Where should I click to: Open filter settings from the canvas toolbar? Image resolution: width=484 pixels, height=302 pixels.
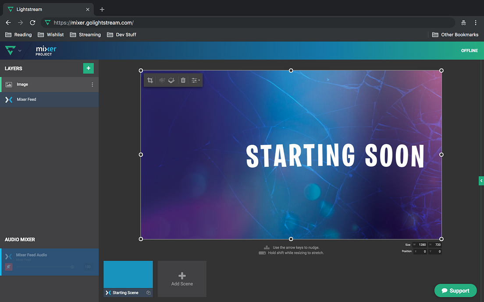193,80
